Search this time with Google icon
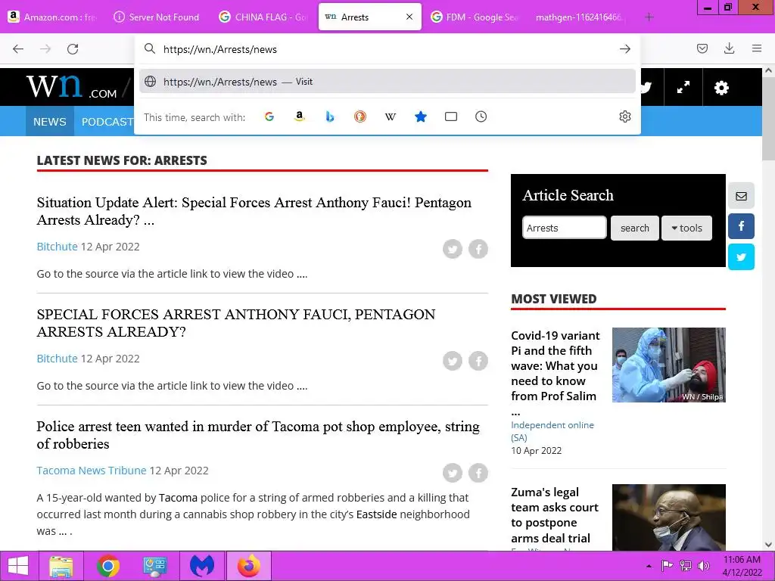775x581 pixels. point(269,117)
